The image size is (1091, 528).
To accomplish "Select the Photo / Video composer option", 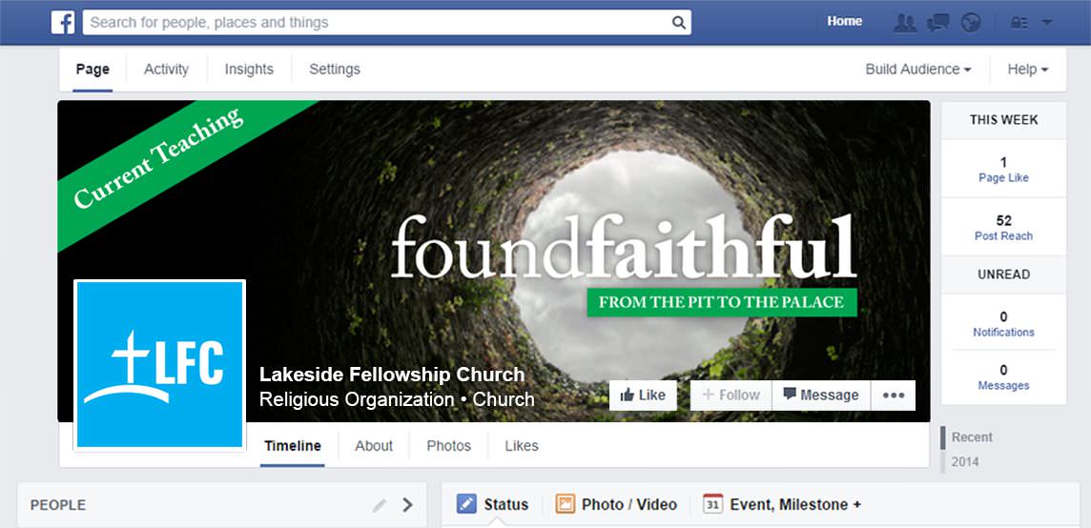I will coord(616,504).
